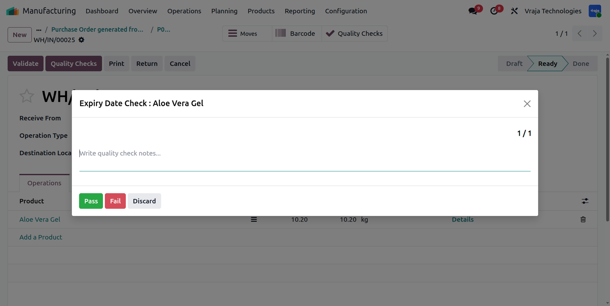Open the Planning menu

(x=224, y=11)
